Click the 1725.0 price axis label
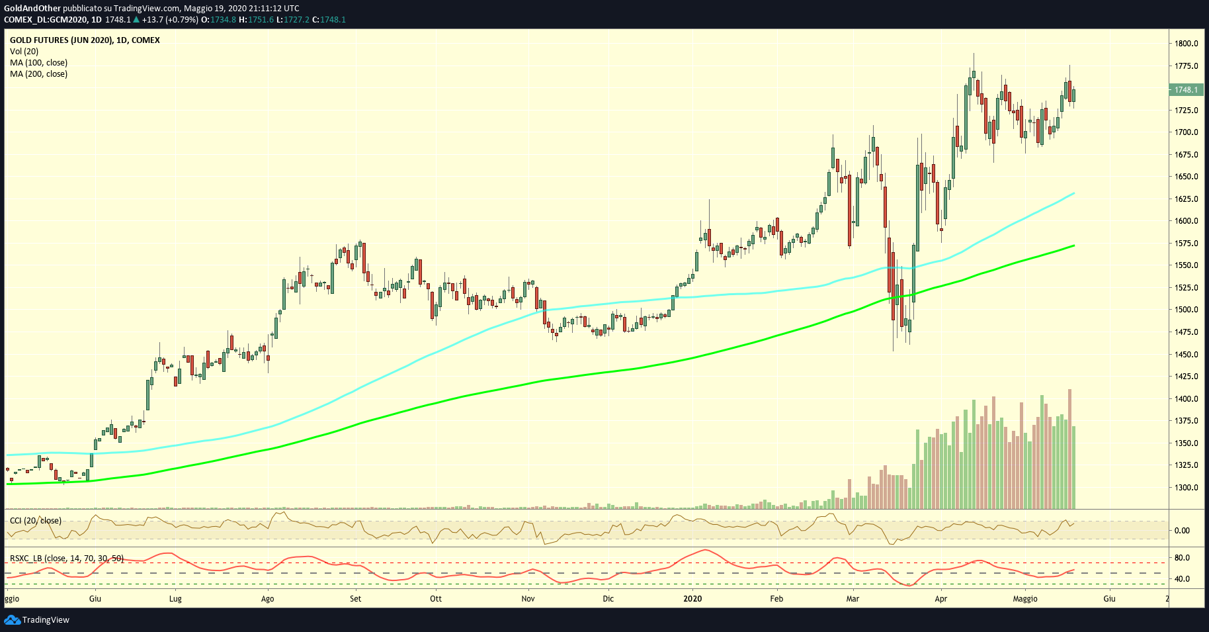Viewport: 1209px width, 632px height. 1187,111
